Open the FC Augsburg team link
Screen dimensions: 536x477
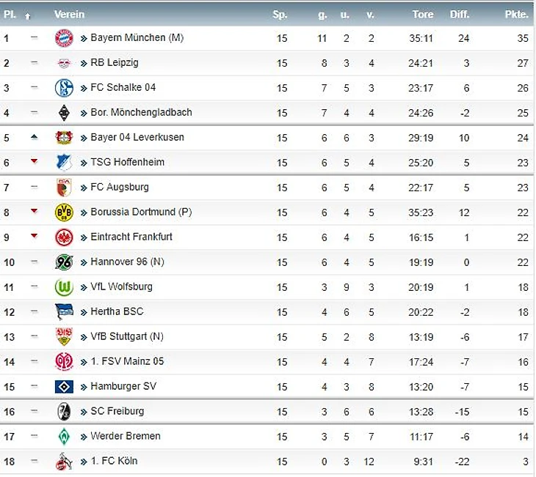[x=120, y=188]
